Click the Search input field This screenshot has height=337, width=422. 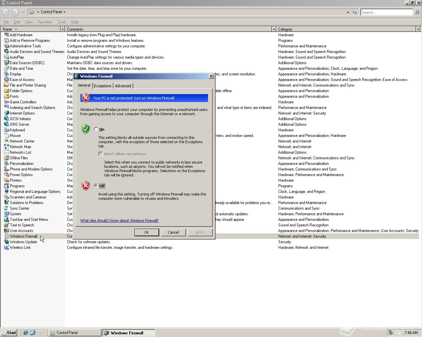(x=386, y=13)
